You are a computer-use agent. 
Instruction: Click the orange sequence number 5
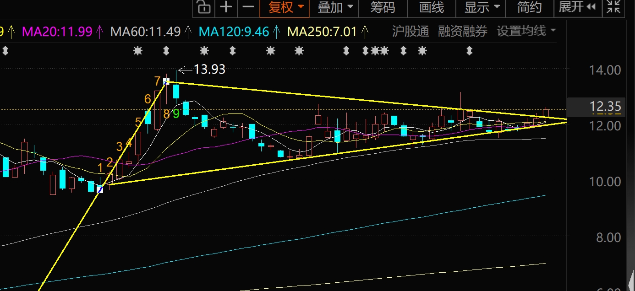coord(138,122)
